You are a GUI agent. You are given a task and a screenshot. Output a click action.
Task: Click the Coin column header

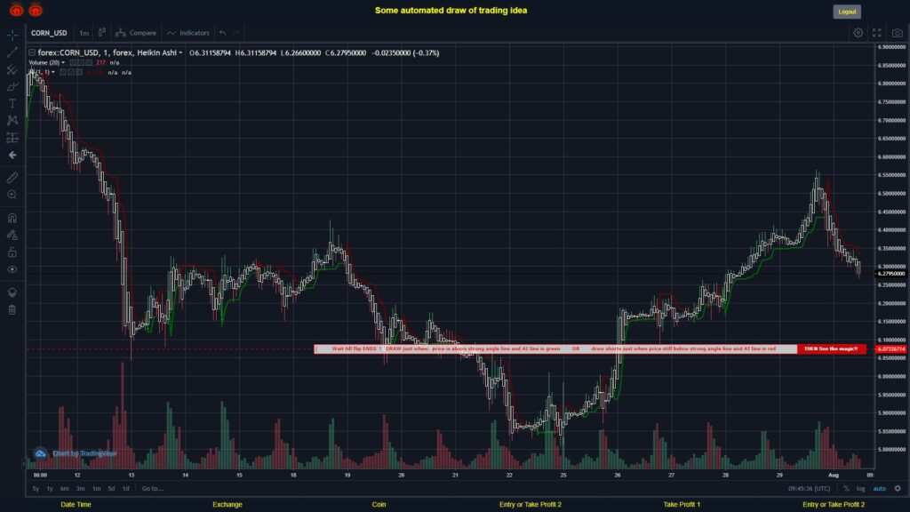379,505
